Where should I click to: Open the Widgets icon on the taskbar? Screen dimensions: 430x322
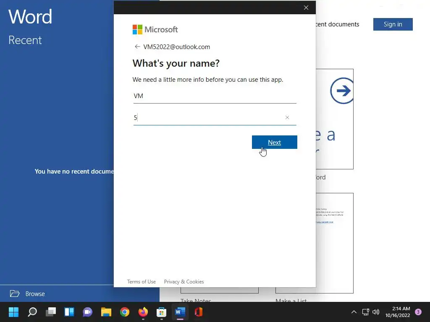coord(69,312)
